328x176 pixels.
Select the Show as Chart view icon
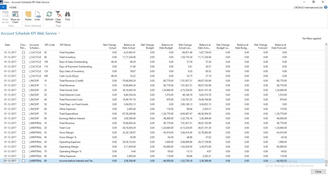tap(15, 17)
